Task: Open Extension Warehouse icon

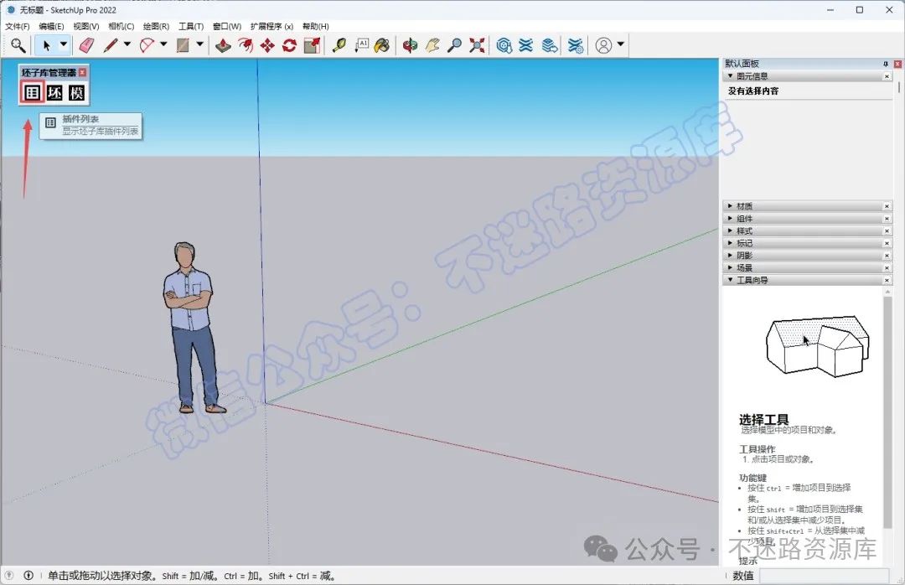Action: point(525,45)
